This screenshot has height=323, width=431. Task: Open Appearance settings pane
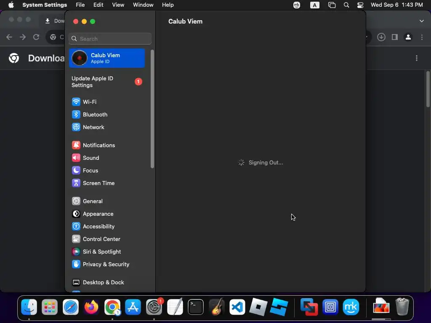coord(106,214)
